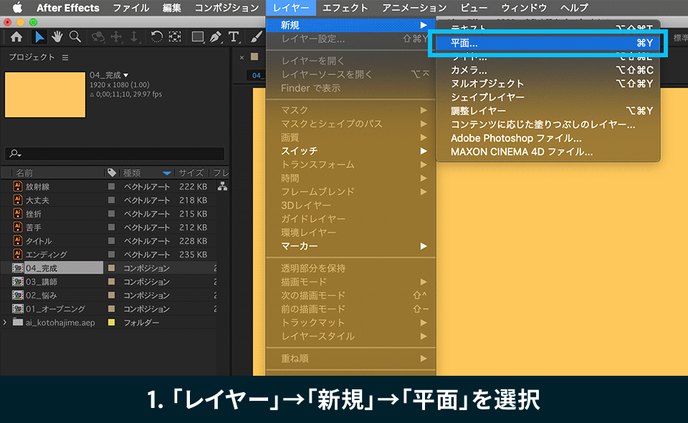Screen dimensions: 688x423
Task: Open the 描画モード submenu
Action: [350, 281]
